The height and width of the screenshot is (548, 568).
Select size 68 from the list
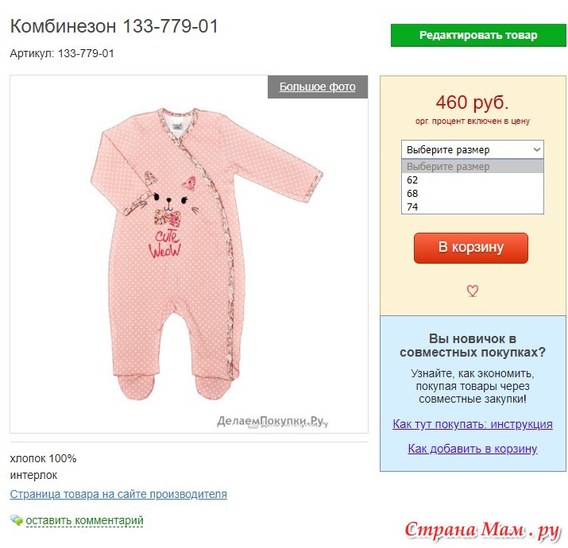point(473,194)
